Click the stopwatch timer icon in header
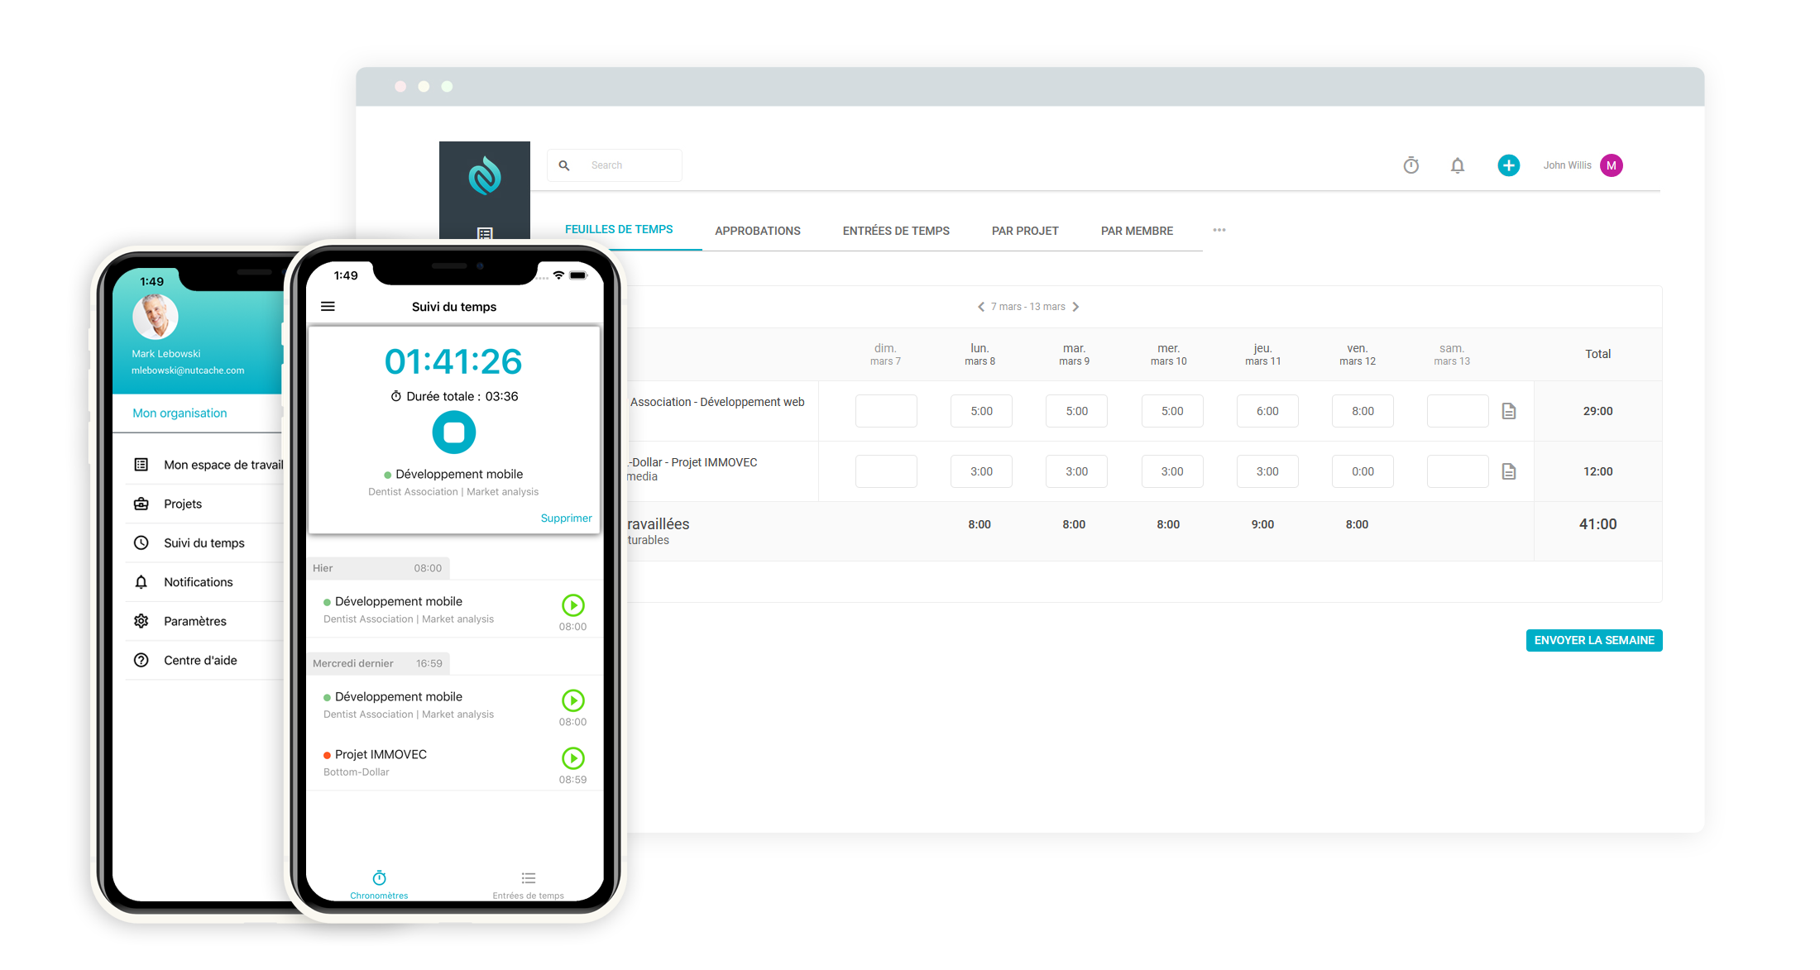The height and width of the screenshot is (970, 1820). pyautogui.click(x=1410, y=165)
